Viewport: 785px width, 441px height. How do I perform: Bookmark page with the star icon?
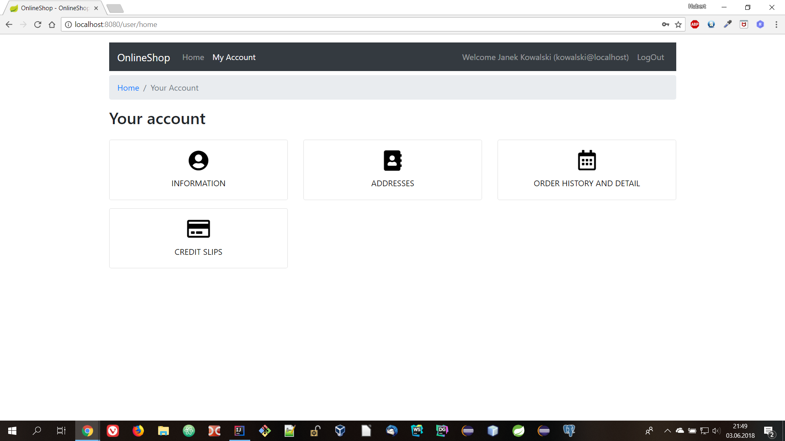tap(678, 24)
